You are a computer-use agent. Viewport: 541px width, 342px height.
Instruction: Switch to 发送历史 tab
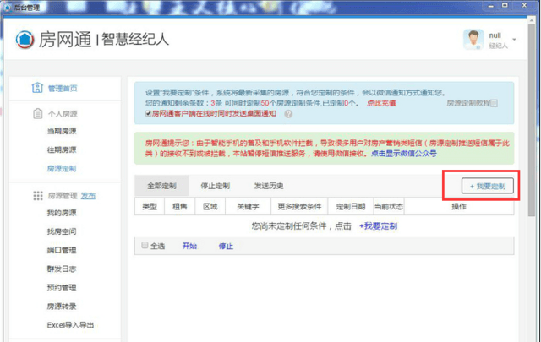click(x=269, y=186)
